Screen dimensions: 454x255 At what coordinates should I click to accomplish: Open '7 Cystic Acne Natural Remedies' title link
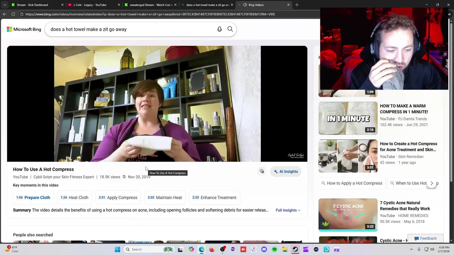coord(405,206)
